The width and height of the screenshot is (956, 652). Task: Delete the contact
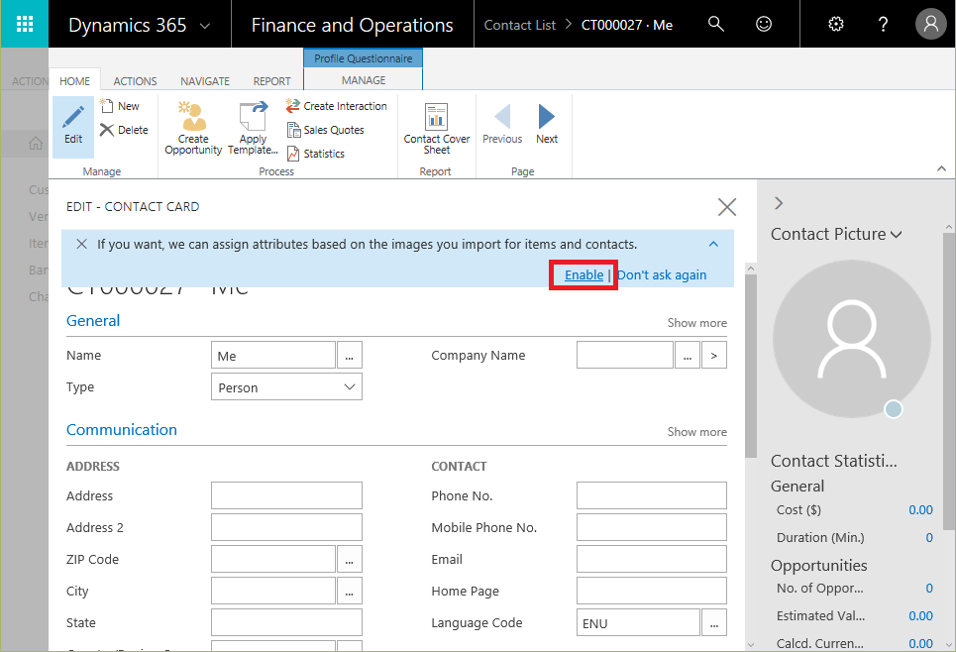[x=125, y=130]
